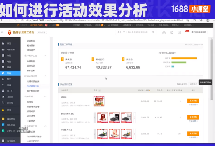
Task: Open 应用管理 grid icon at sidebar bottom
Action: click(3, 141)
